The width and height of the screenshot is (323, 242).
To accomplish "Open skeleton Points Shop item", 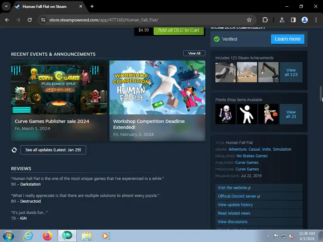I will pos(225,114).
